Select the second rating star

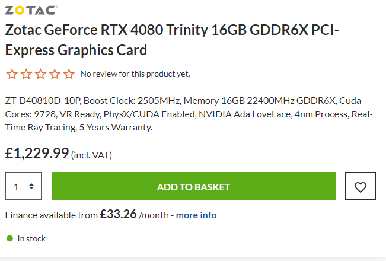click(x=26, y=74)
